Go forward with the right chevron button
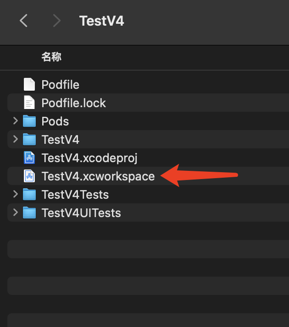Image resolution: width=289 pixels, height=327 pixels. 56,21
